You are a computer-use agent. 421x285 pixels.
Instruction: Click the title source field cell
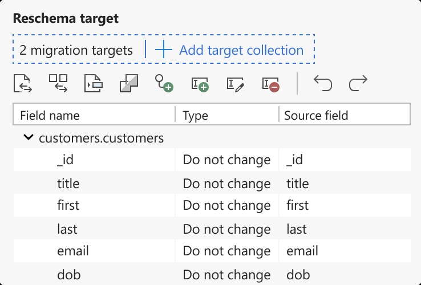tap(345, 184)
